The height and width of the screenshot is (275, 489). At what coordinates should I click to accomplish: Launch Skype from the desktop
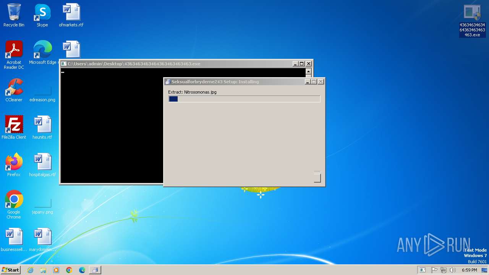point(42,15)
